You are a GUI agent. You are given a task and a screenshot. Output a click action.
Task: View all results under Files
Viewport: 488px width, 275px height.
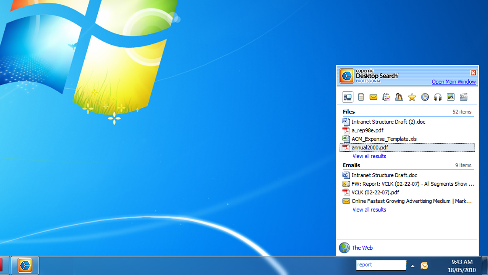[x=369, y=156]
